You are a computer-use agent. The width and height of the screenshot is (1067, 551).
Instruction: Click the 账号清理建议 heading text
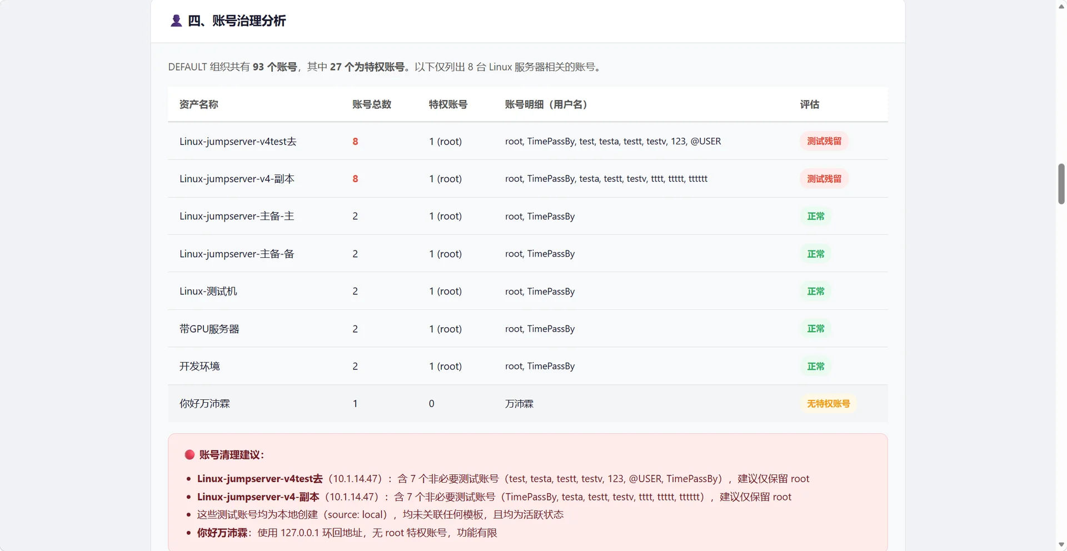click(x=232, y=455)
